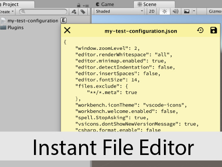Click the my-test-configuration.json title text

(x=141, y=31)
